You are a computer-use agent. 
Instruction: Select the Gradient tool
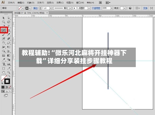pyautogui.click(x=9, y=56)
